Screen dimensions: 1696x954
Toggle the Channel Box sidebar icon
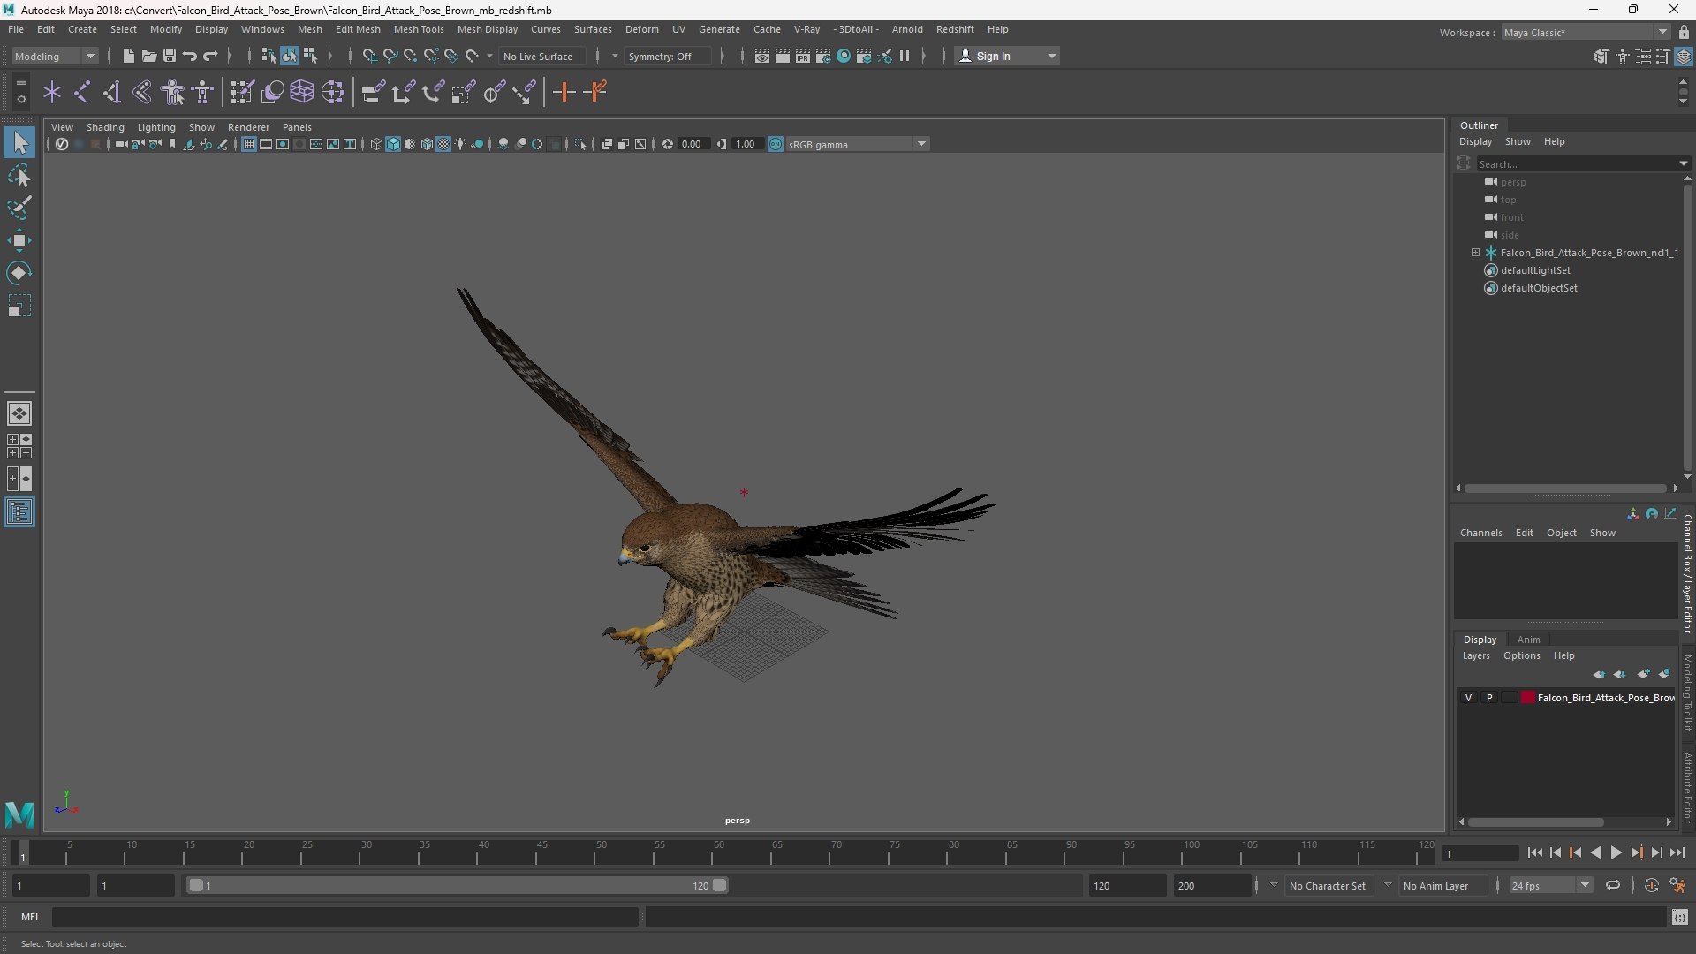tap(1684, 56)
